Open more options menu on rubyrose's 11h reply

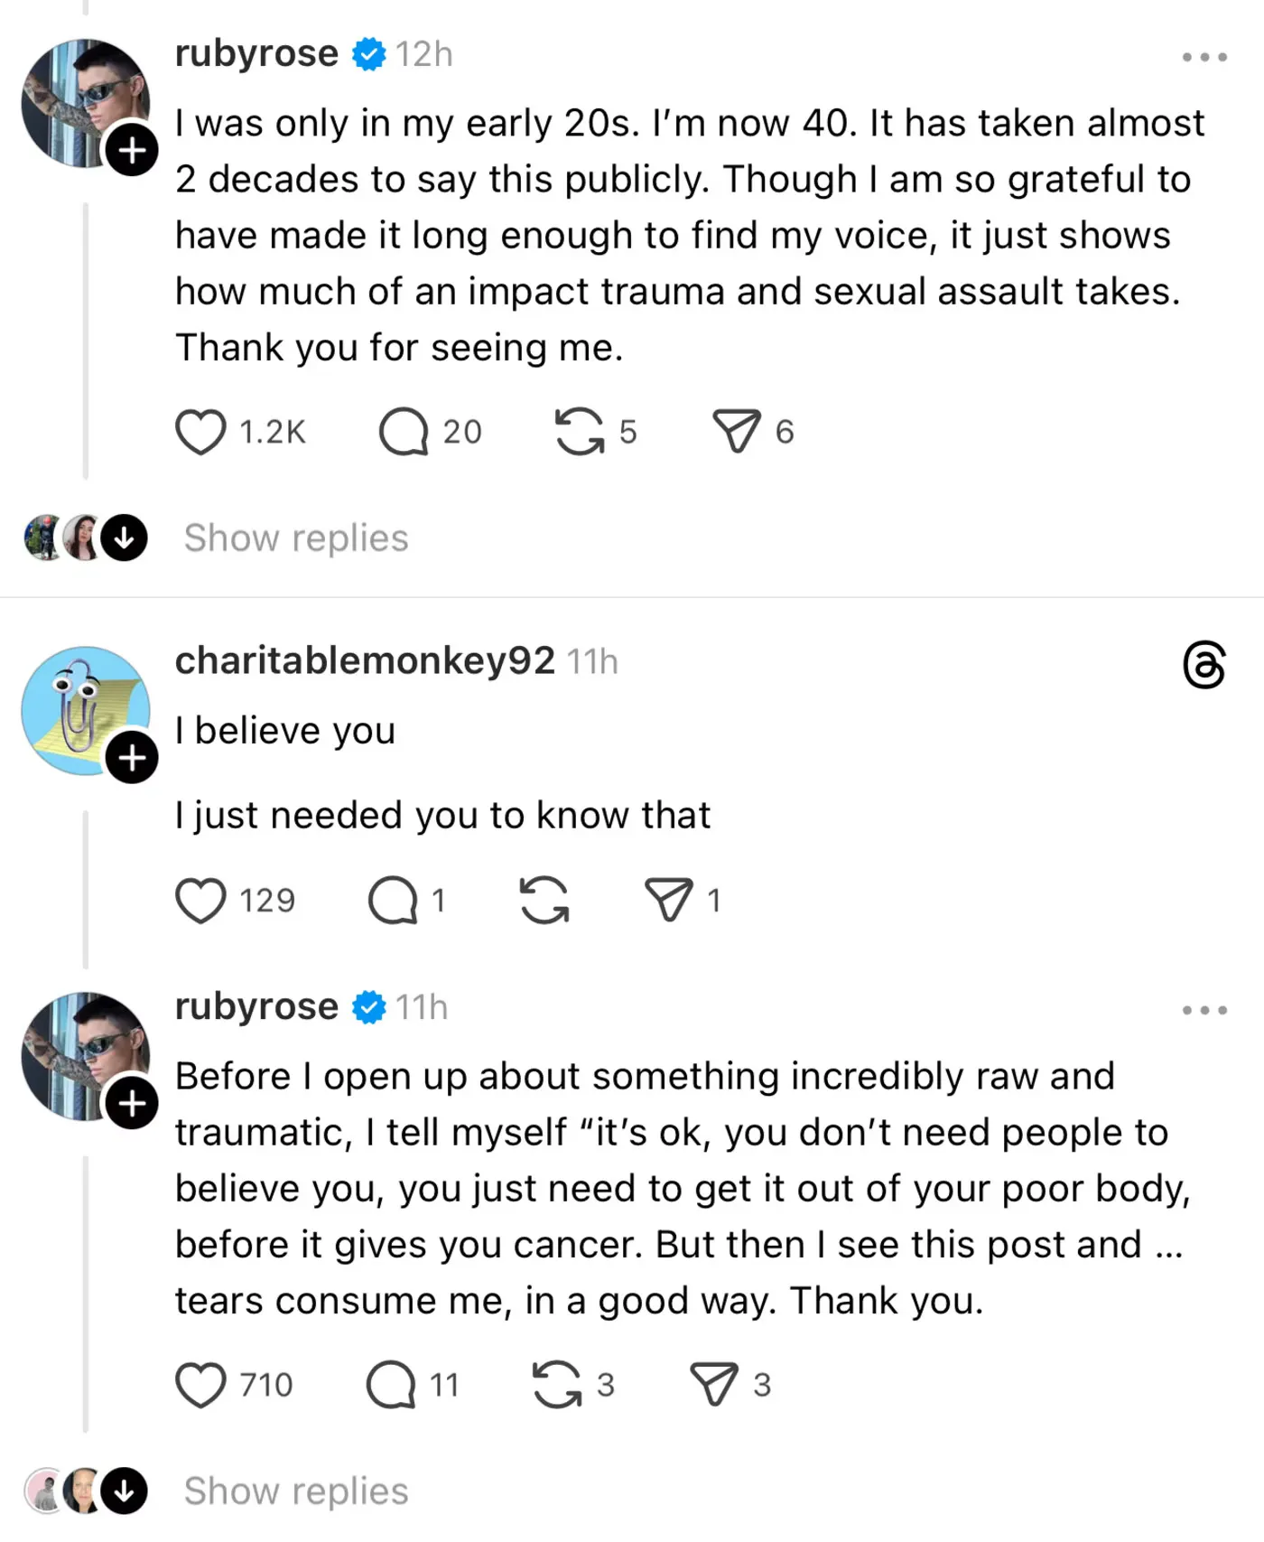1204,1010
